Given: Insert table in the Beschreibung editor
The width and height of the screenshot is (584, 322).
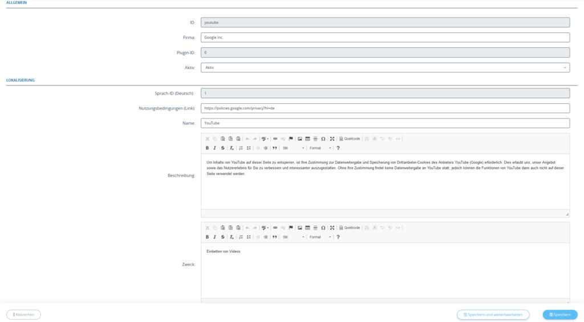Looking at the screenshot, I should click(x=307, y=139).
